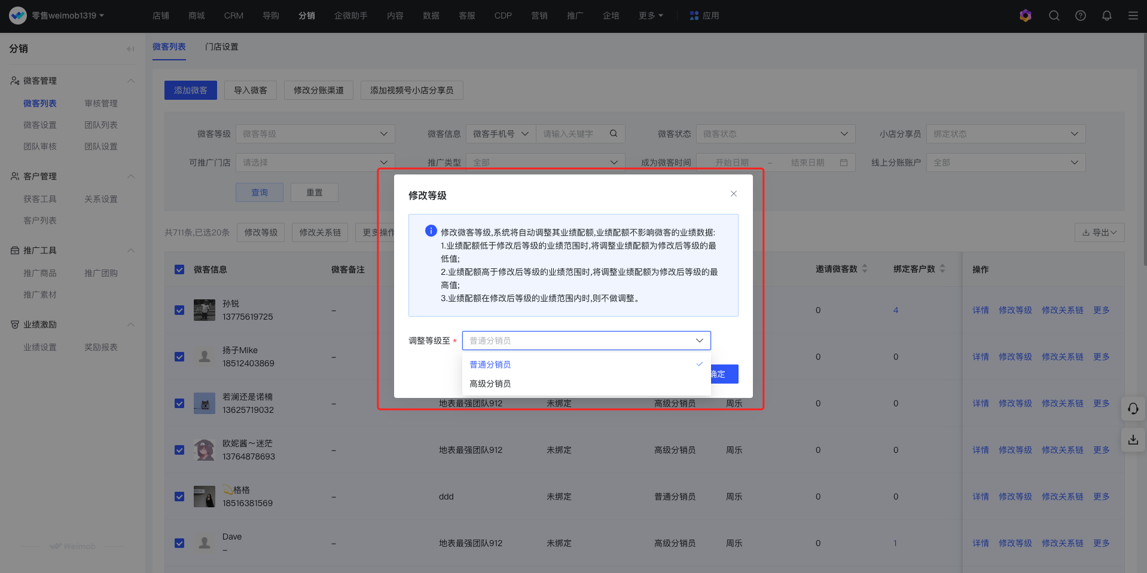Viewport: 1147px width, 573px height.
Task: Click 欧妮酱～迷茫's avatar thumbnail
Action: click(x=205, y=450)
